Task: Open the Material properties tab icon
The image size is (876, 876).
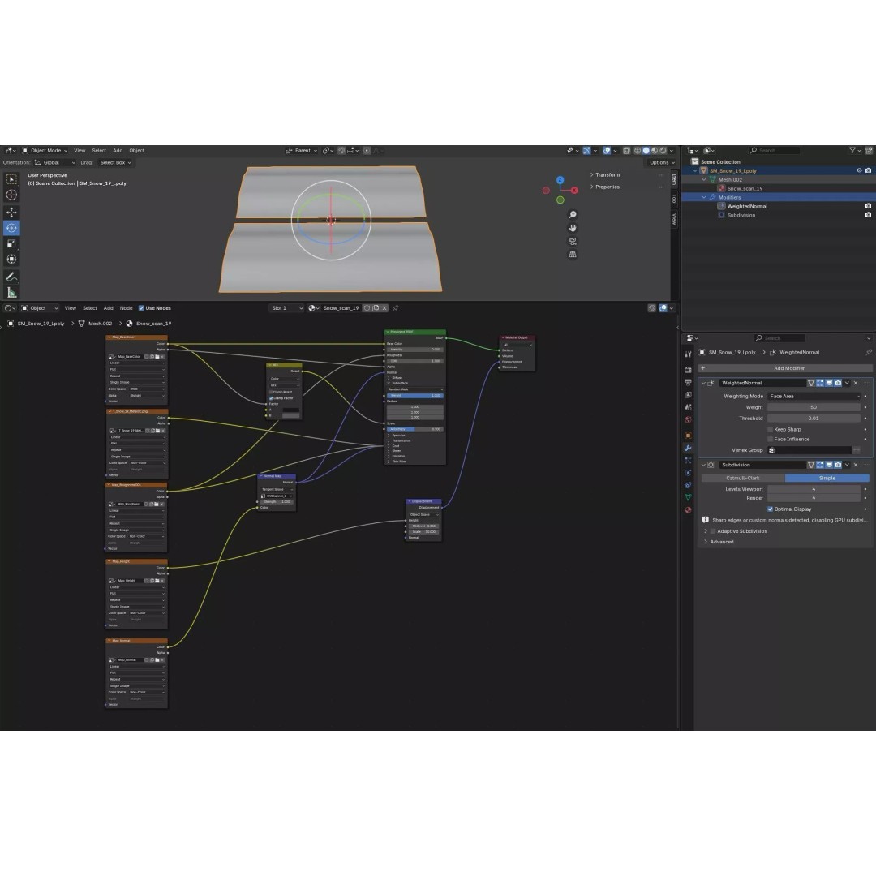Action: point(689,509)
